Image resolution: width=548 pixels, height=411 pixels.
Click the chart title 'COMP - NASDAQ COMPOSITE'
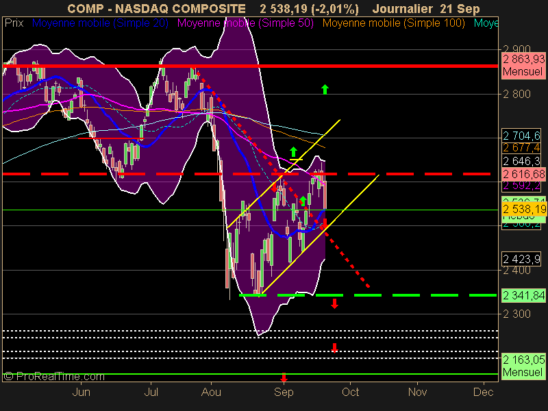click(x=156, y=8)
